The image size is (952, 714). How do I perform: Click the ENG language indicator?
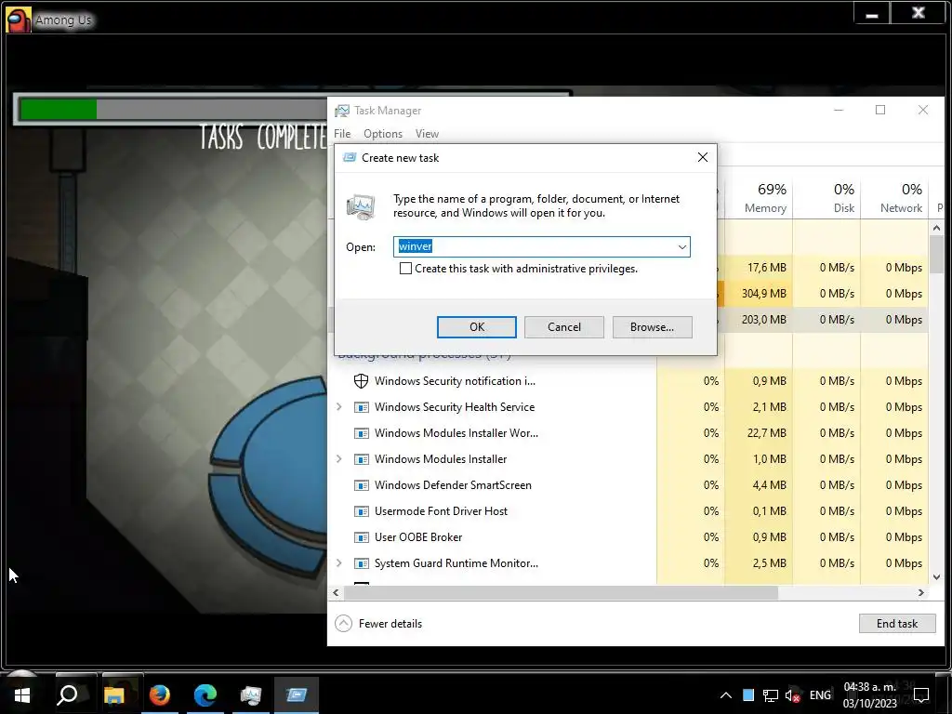[820, 695]
